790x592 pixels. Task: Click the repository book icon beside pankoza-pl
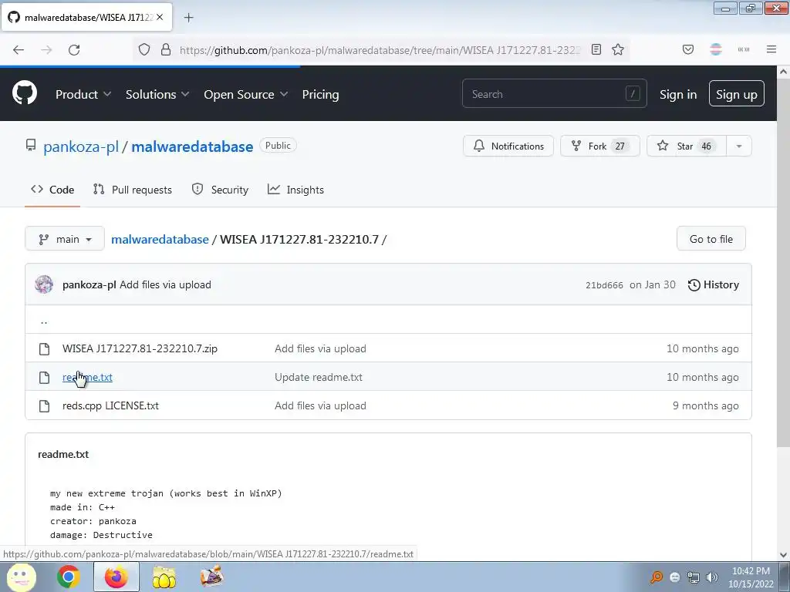pyautogui.click(x=31, y=146)
